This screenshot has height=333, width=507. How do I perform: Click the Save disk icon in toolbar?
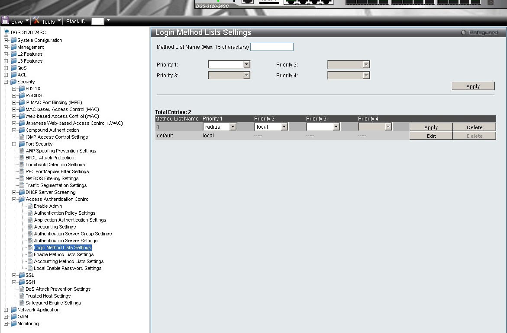(5, 20)
